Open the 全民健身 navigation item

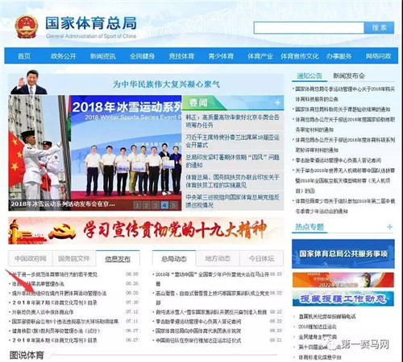(x=142, y=56)
